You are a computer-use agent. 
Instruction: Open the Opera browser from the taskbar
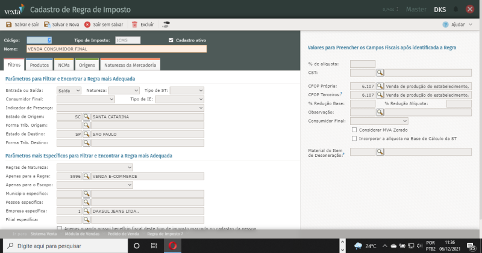[172, 246]
